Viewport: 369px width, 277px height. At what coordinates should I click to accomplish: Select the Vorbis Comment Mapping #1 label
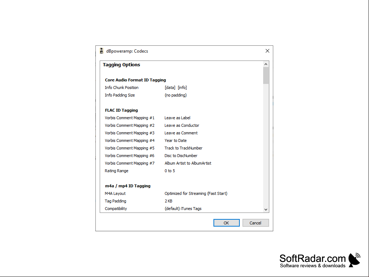coord(130,118)
